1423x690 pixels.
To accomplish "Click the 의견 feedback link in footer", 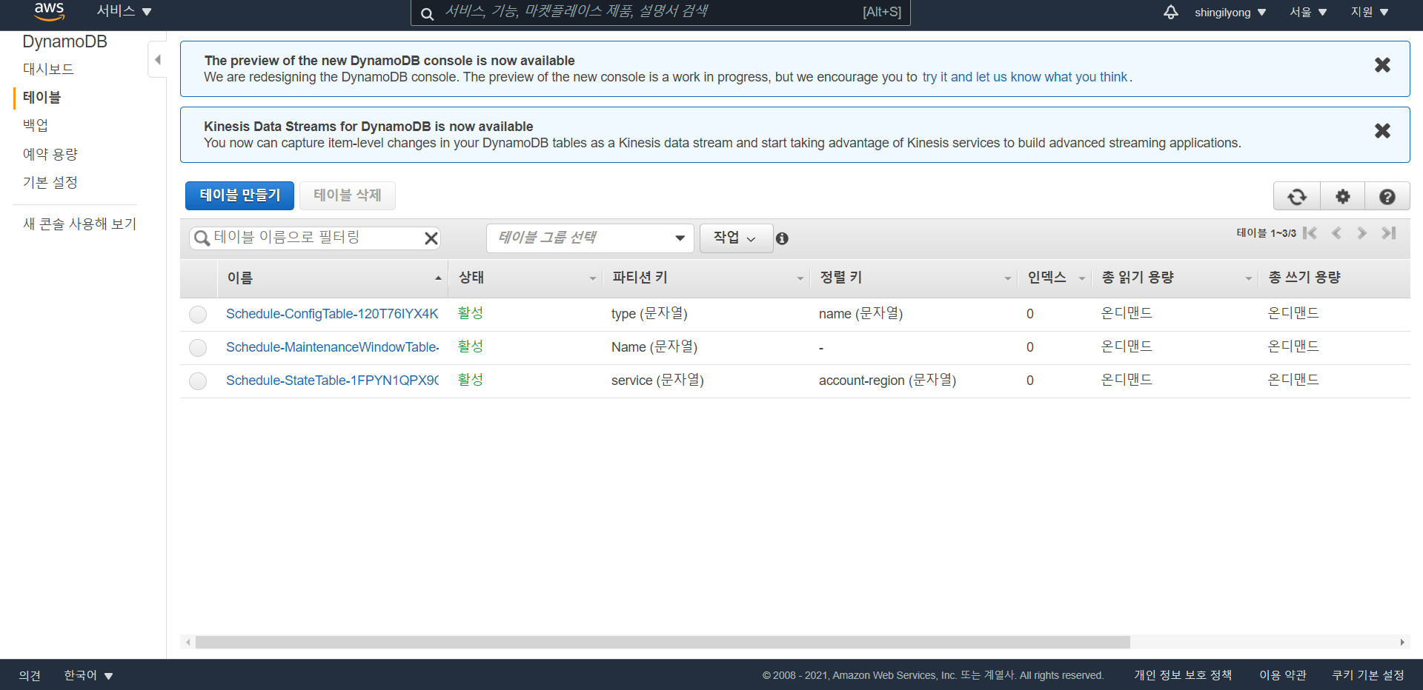I will pyautogui.click(x=30, y=675).
